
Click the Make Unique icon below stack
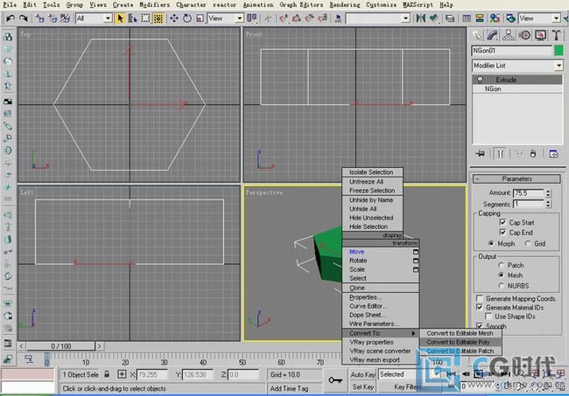click(520, 154)
